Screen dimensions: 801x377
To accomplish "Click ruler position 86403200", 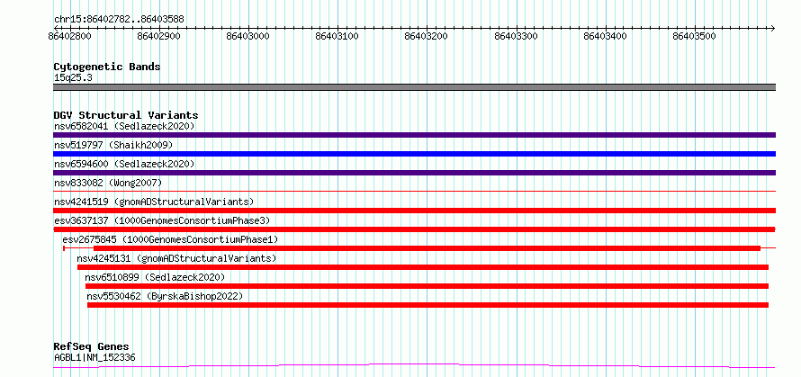I will (x=427, y=36).
